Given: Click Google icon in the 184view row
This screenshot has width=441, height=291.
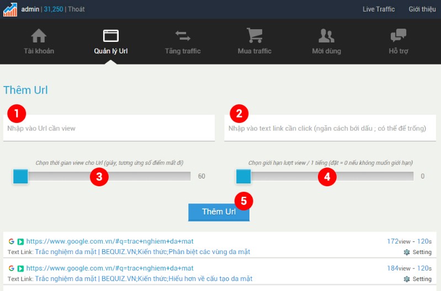Looking at the screenshot, I should 11,268.
